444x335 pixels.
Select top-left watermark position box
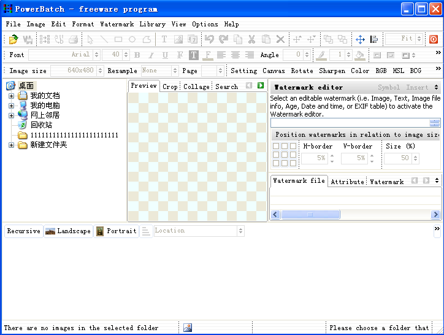[x=276, y=146]
